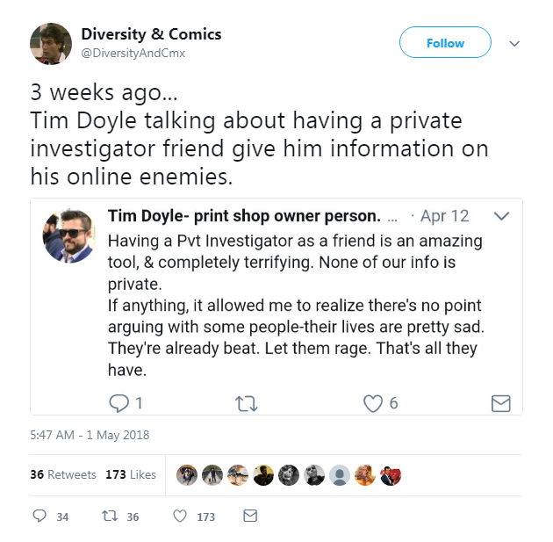Image resolution: width=553 pixels, height=542 pixels.
Task: Click the Apr 12 timestamp link
Action: 444,216
